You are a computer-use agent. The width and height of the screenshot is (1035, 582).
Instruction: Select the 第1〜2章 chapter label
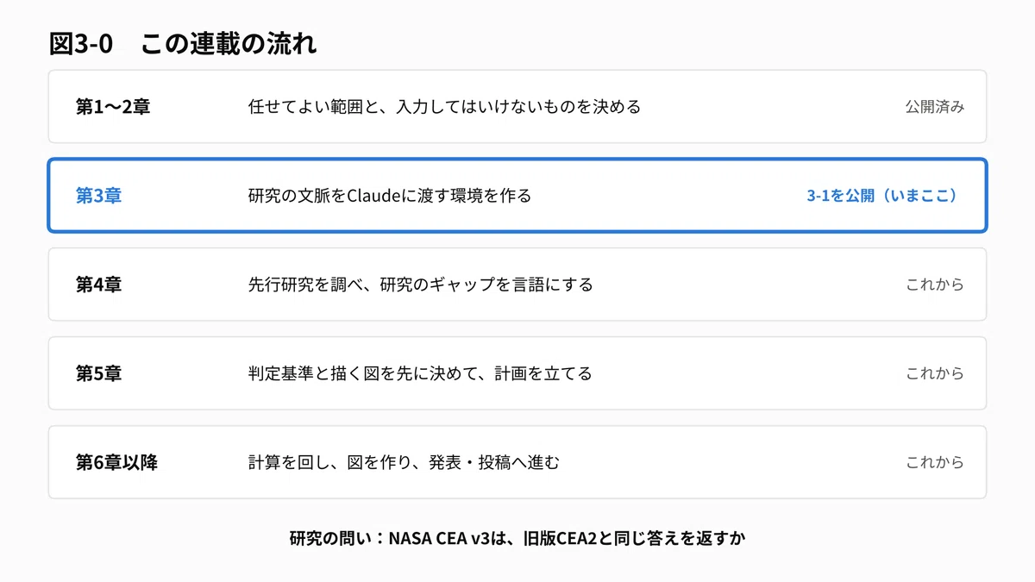(x=113, y=107)
